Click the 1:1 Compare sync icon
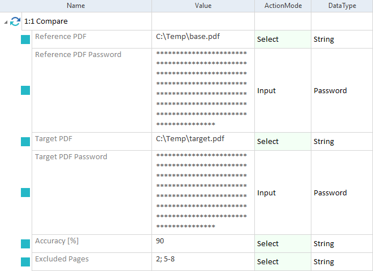373x271 pixels. (x=15, y=21)
